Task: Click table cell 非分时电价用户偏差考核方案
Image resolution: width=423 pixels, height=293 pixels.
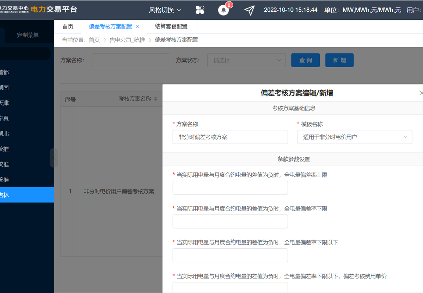Action: (x=119, y=192)
